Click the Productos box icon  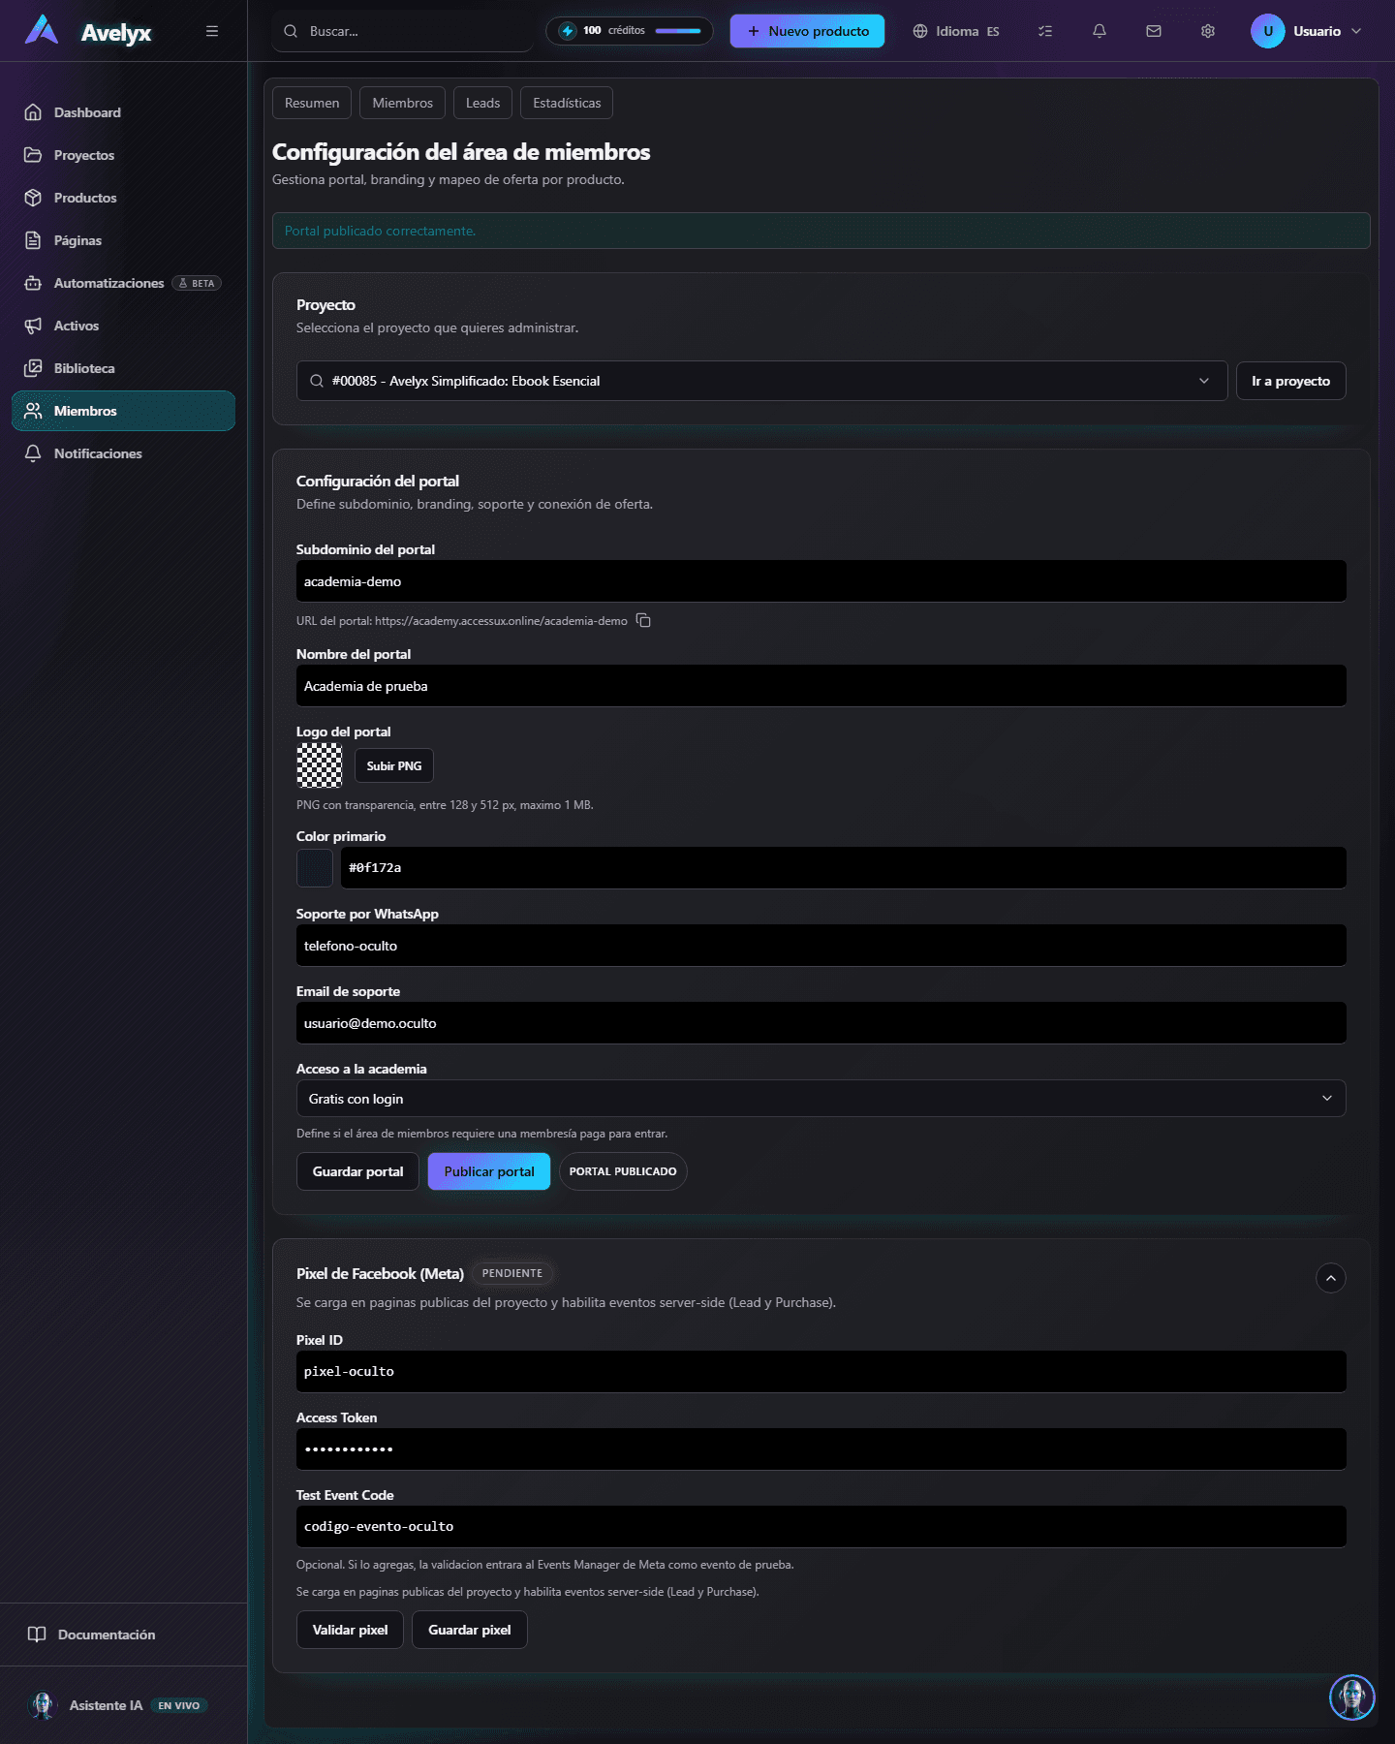click(33, 198)
